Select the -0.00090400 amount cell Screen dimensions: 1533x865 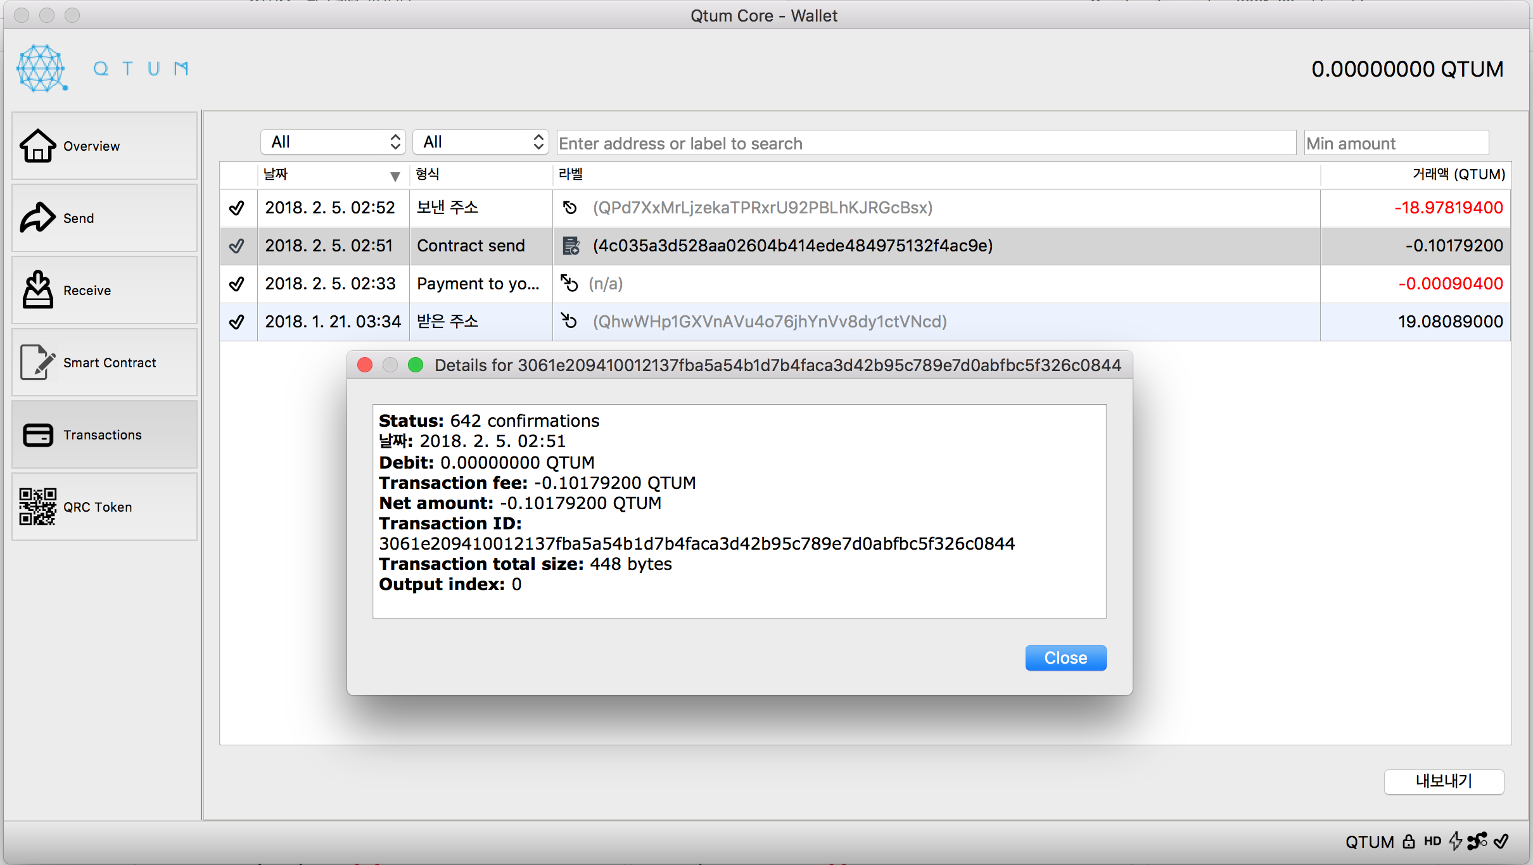point(1416,284)
